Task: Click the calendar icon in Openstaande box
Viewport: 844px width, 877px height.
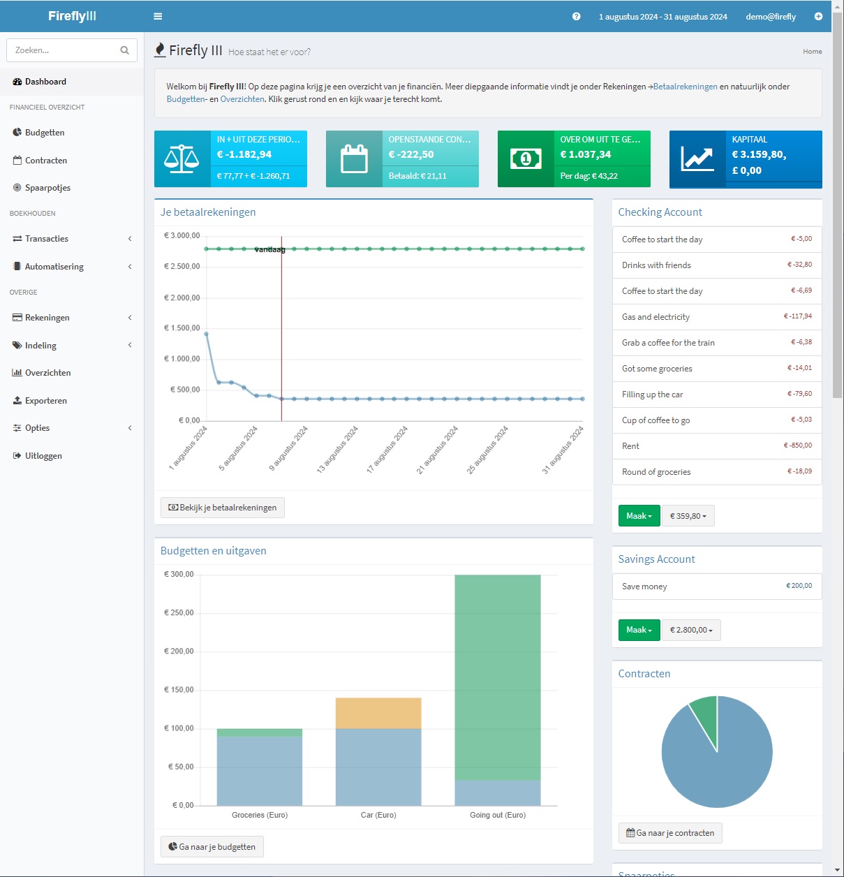Action: point(354,159)
